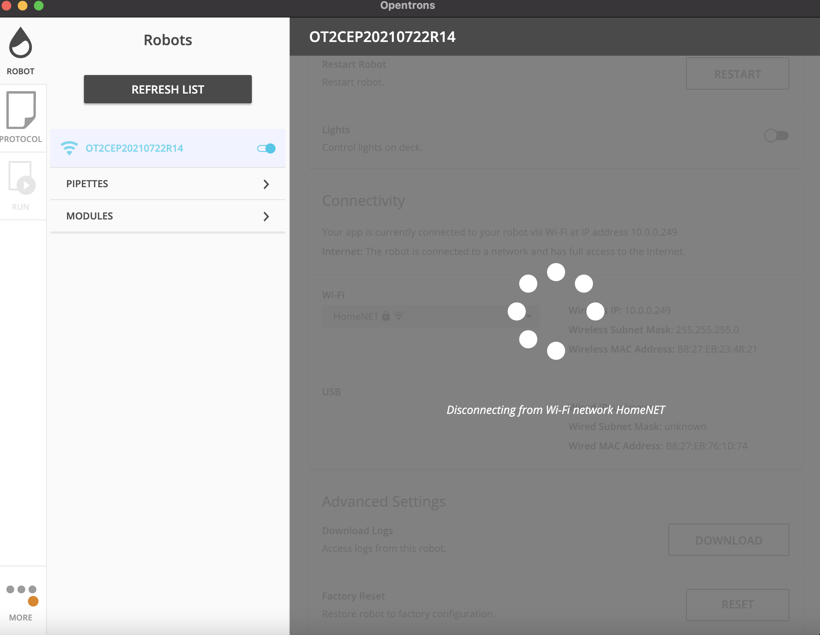Select robot OT2CEP20210722R14 in the list

click(168, 148)
